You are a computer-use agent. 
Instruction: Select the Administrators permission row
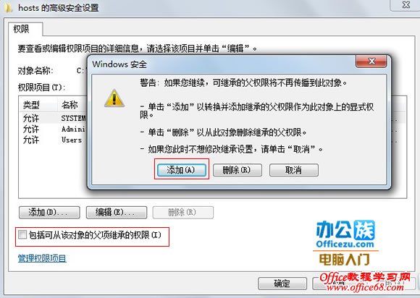54,129
